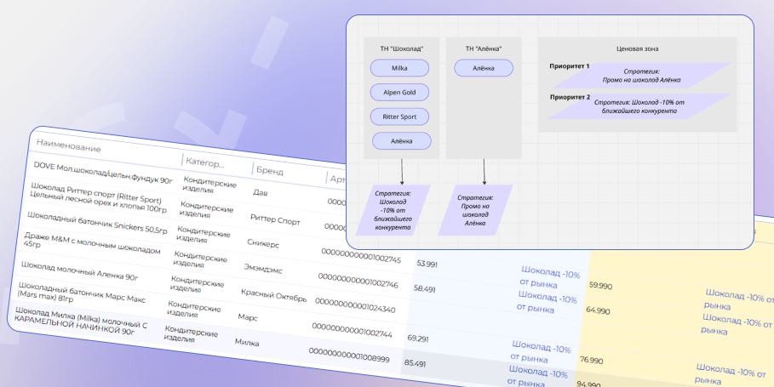The height and width of the screenshot is (387, 774).
Task: Click the 53.991 price cell
Action: tap(426, 265)
